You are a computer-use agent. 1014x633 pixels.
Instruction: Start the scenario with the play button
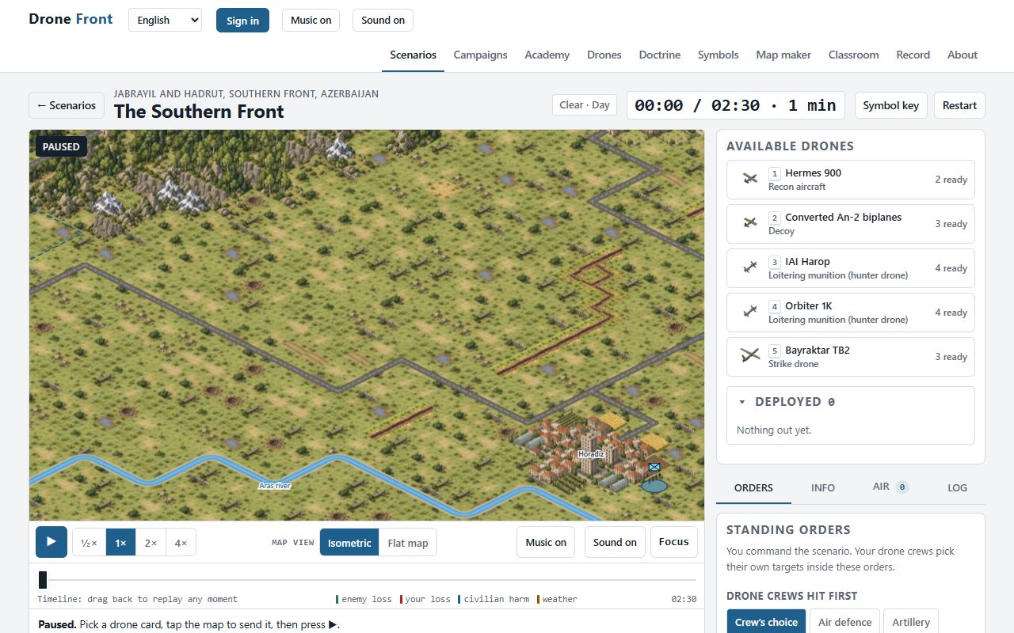(51, 542)
